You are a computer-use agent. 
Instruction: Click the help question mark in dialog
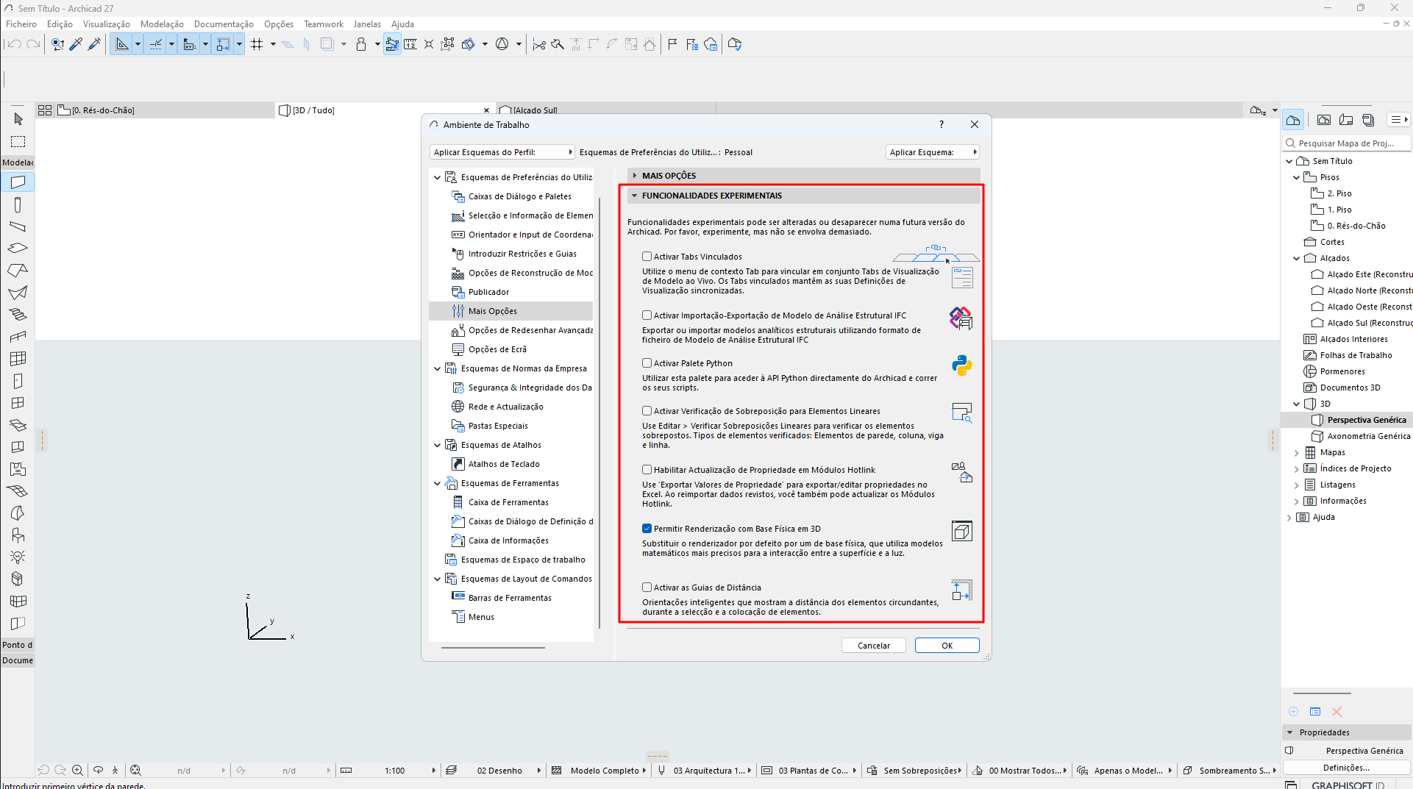coord(942,124)
